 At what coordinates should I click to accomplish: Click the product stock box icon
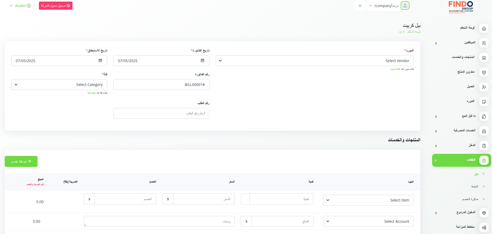coord(484,73)
